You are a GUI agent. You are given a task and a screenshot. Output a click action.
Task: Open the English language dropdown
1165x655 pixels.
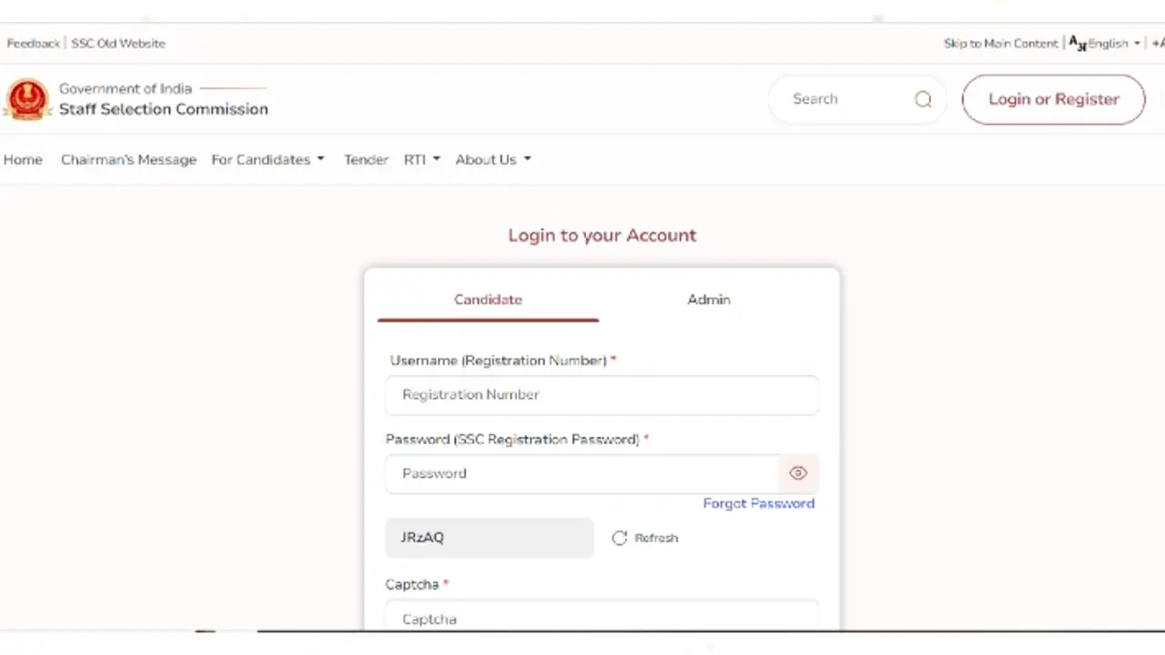click(1113, 43)
